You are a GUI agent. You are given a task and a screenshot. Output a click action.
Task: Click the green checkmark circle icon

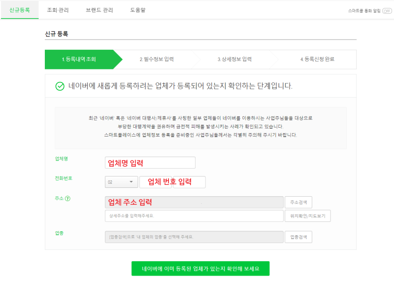click(x=60, y=86)
